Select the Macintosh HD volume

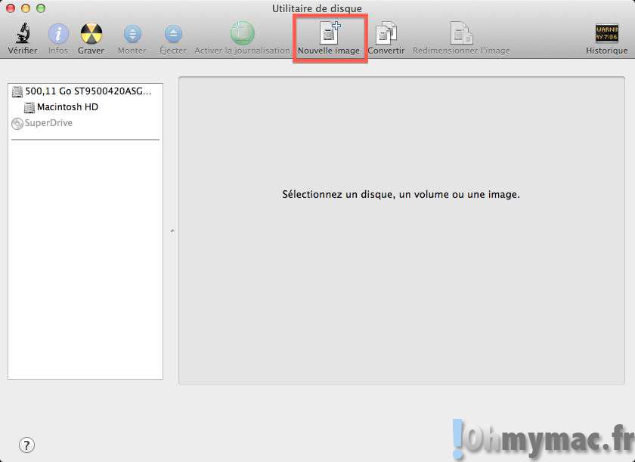(67, 107)
